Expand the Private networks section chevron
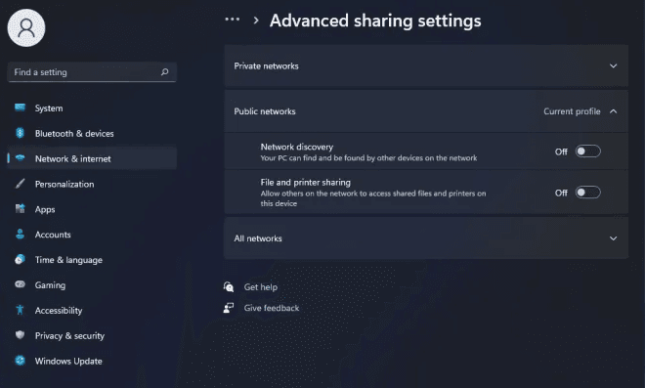Viewport: 645px width, 388px height. pos(613,65)
